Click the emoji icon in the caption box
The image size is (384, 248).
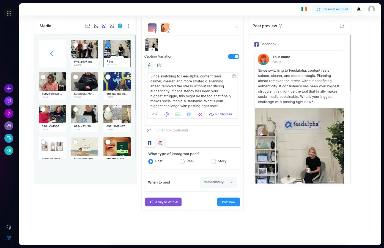[x=234, y=76]
